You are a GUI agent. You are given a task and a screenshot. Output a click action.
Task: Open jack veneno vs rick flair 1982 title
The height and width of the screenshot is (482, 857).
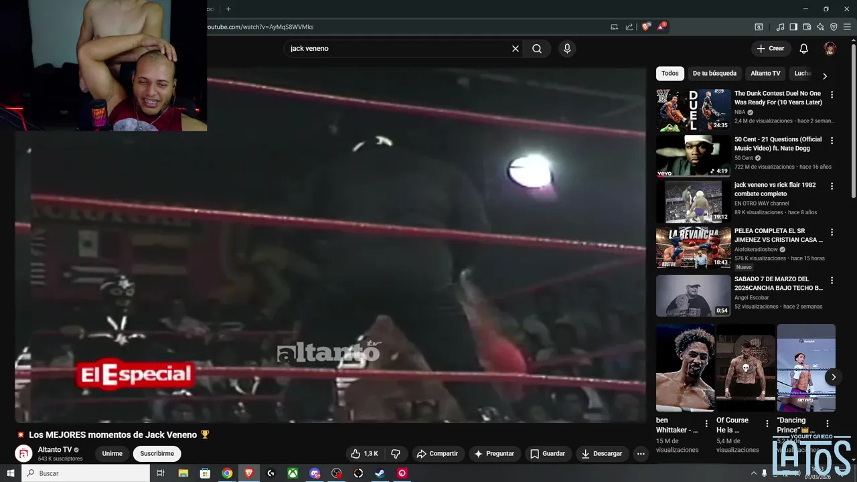click(x=775, y=189)
